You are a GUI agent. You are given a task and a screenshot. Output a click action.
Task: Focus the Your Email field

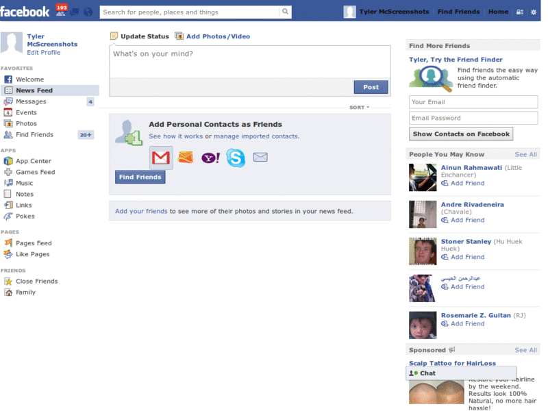tap(473, 102)
